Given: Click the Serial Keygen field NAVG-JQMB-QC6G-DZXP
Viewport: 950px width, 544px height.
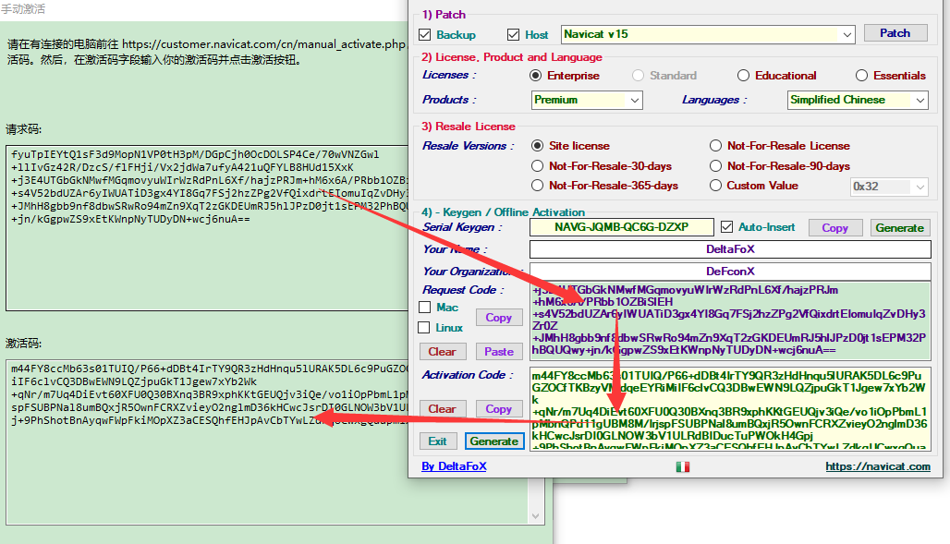Looking at the screenshot, I should click(622, 227).
